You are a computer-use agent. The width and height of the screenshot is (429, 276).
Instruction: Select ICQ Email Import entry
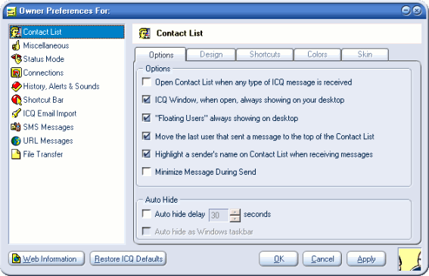click(67, 113)
